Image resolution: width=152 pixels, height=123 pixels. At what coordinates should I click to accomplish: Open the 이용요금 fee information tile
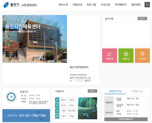point(126,55)
